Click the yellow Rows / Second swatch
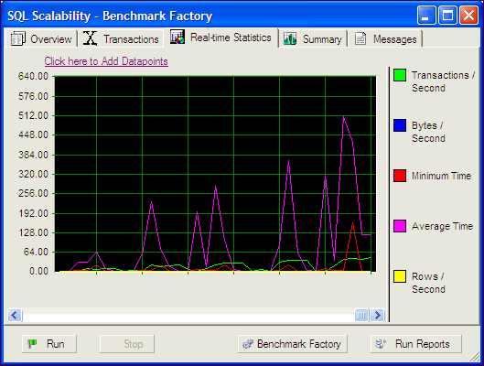 [400, 276]
